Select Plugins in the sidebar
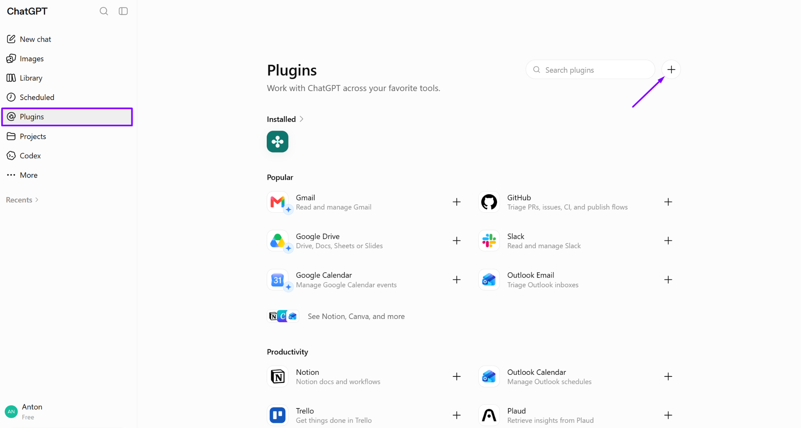This screenshot has width=801, height=428. pos(67,117)
